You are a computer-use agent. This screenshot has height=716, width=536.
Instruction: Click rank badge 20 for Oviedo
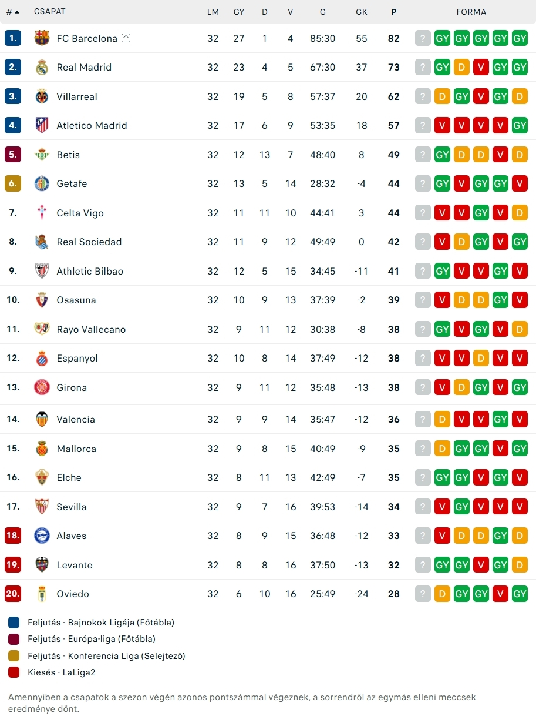pyautogui.click(x=13, y=594)
